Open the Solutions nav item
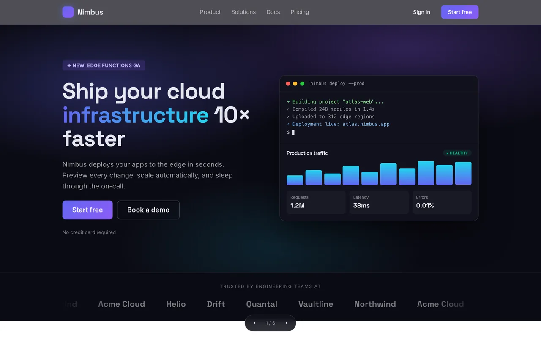This screenshot has height=338, width=541. pos(243,12)
